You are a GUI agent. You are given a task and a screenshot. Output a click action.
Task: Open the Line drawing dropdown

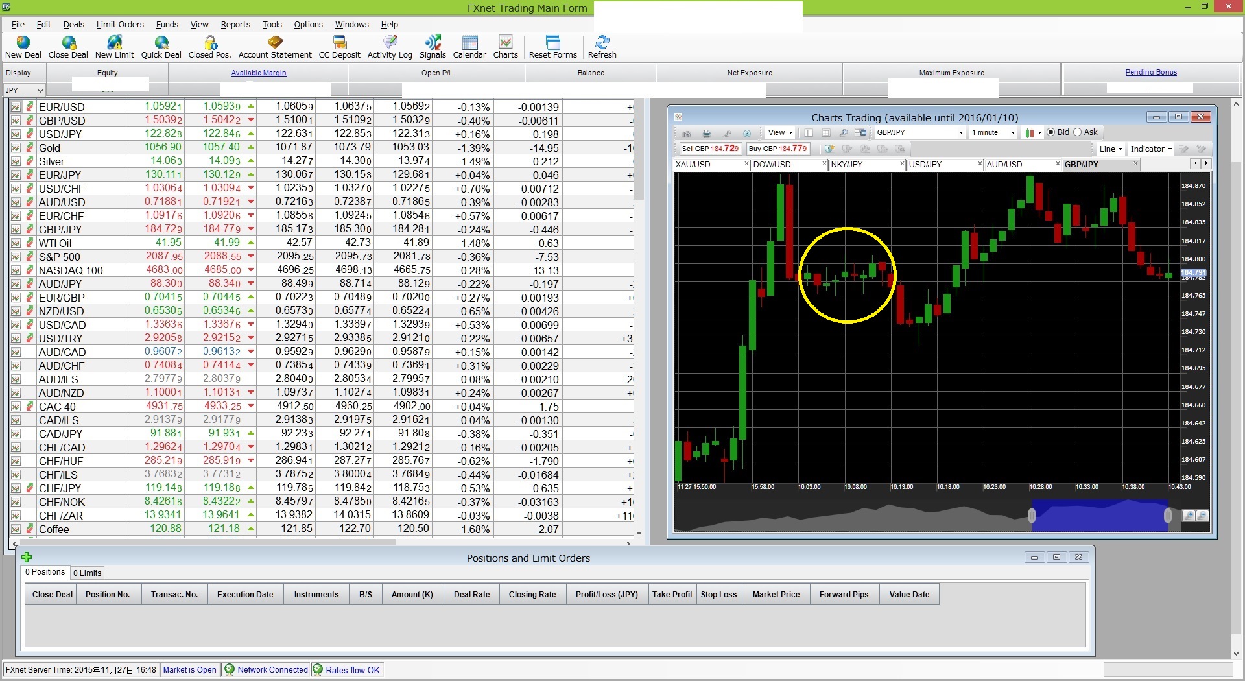(1110, 149)
